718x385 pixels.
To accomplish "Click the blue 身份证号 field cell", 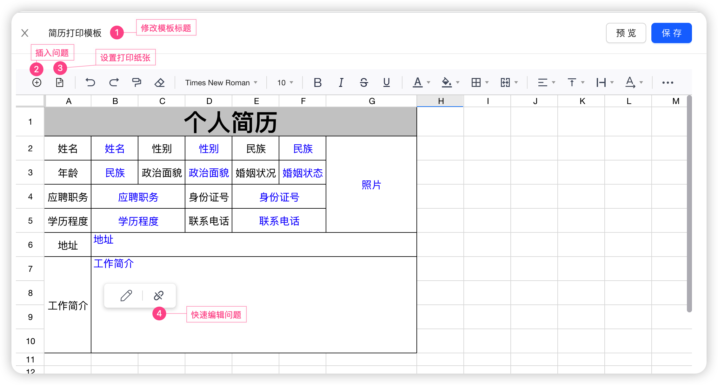I will click(279, 197).
